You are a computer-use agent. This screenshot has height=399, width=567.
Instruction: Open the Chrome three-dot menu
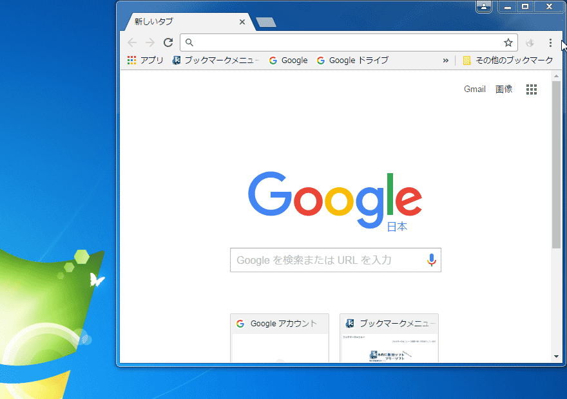coord(550,42)
